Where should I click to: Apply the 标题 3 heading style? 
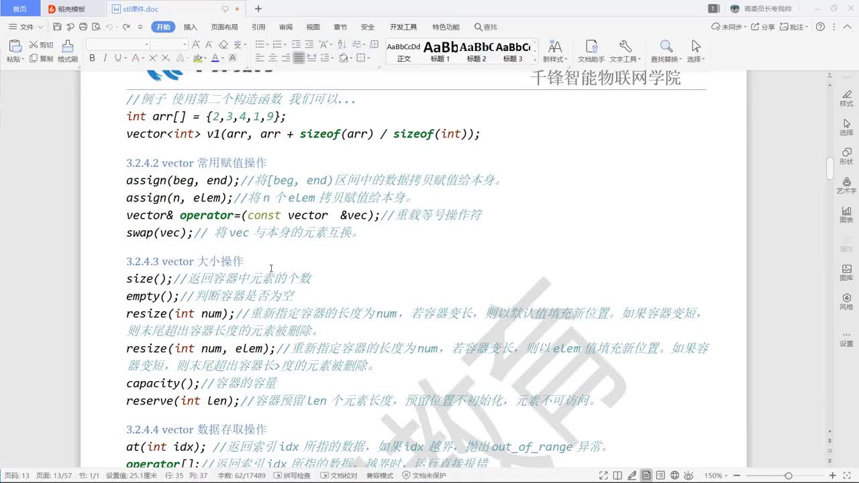(513, 52)
